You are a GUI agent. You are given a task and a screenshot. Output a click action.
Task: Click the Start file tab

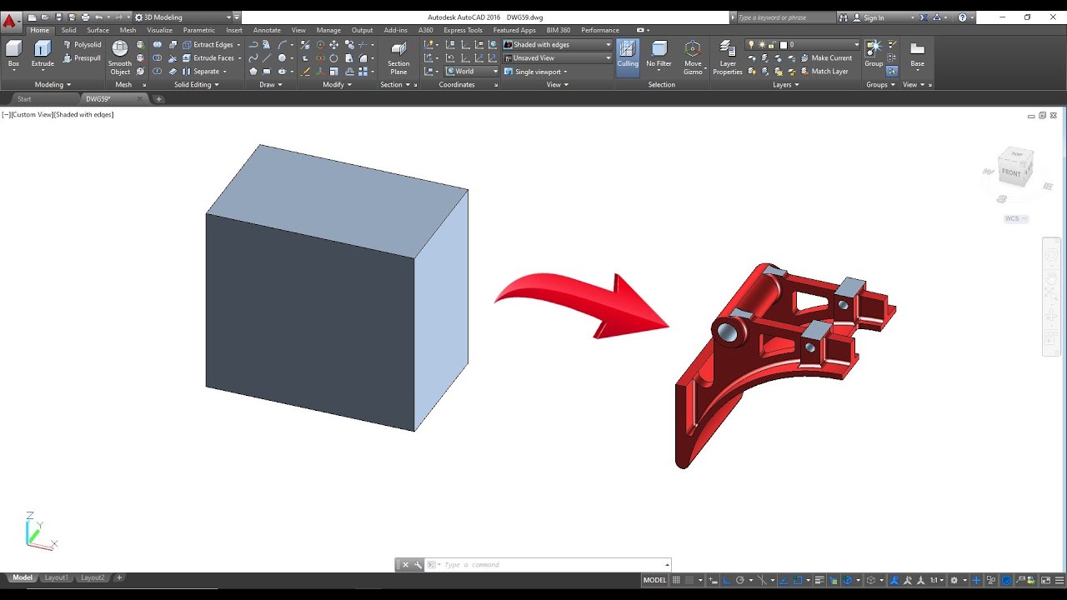click(x=25, y=99)
